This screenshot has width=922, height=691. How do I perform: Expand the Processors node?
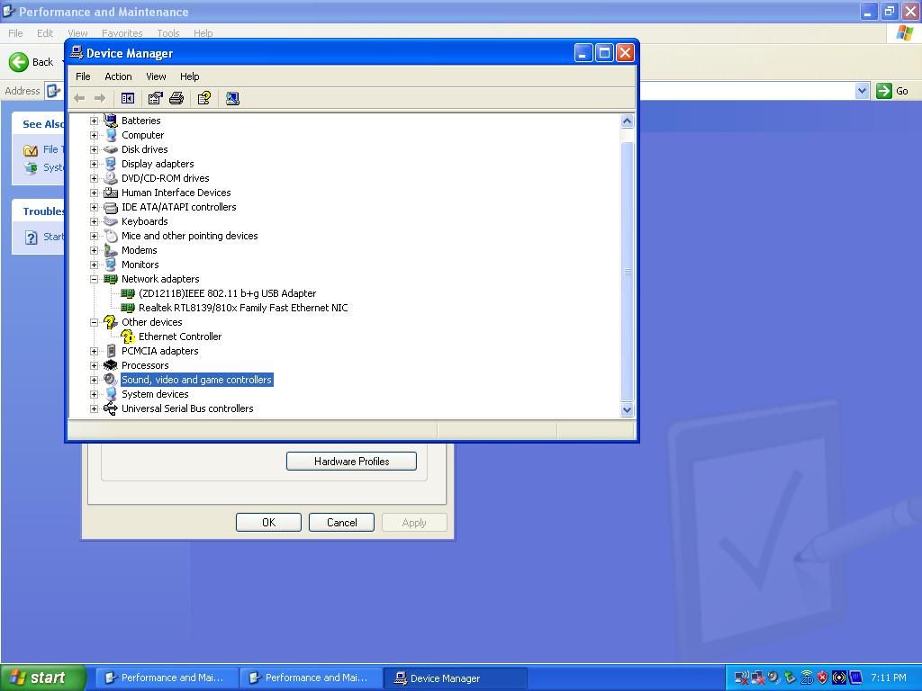[x=94, y=365]
